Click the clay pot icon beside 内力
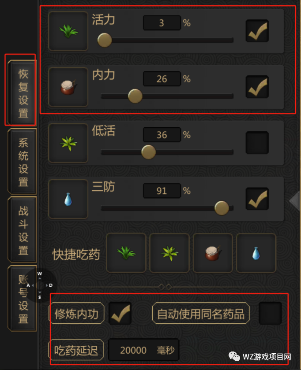Viewport: 301px width, 370px height. (68, 87)
